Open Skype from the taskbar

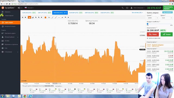tap(30, 96)
